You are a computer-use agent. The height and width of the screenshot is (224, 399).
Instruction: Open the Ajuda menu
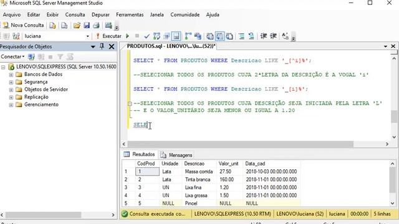tap(213, 15)
